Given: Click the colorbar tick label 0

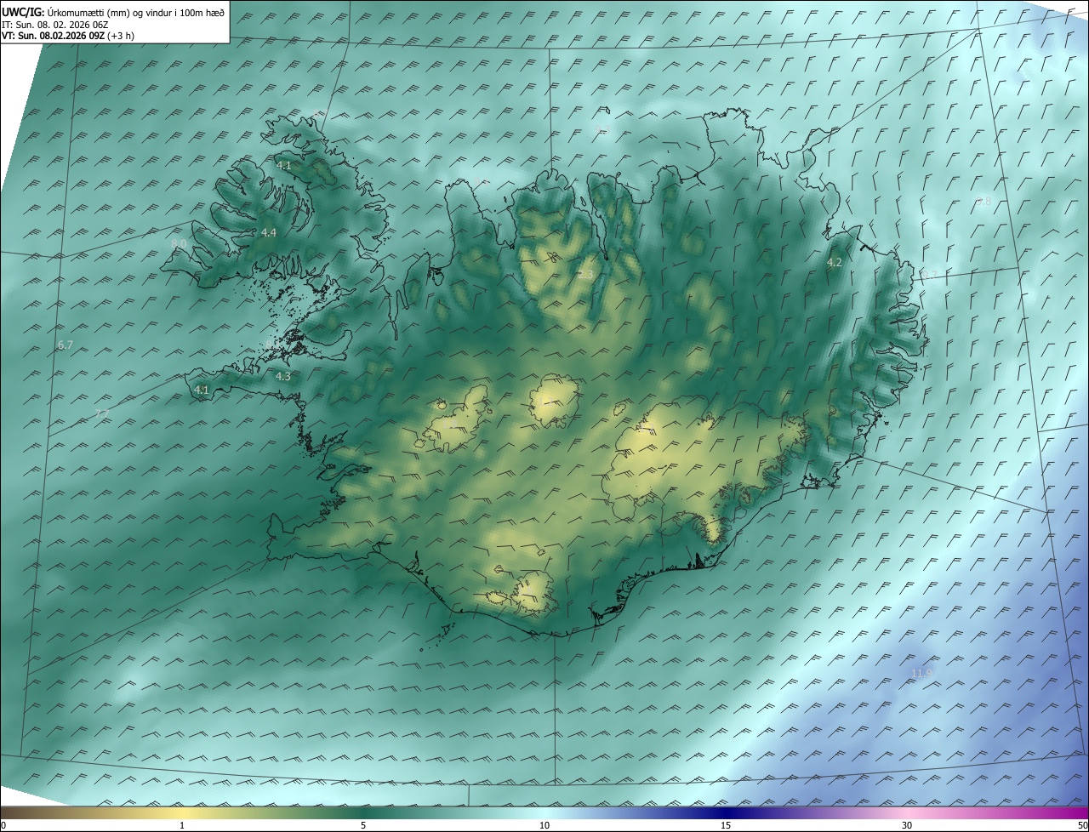Looking at the screenshot, I should [3, 826].
